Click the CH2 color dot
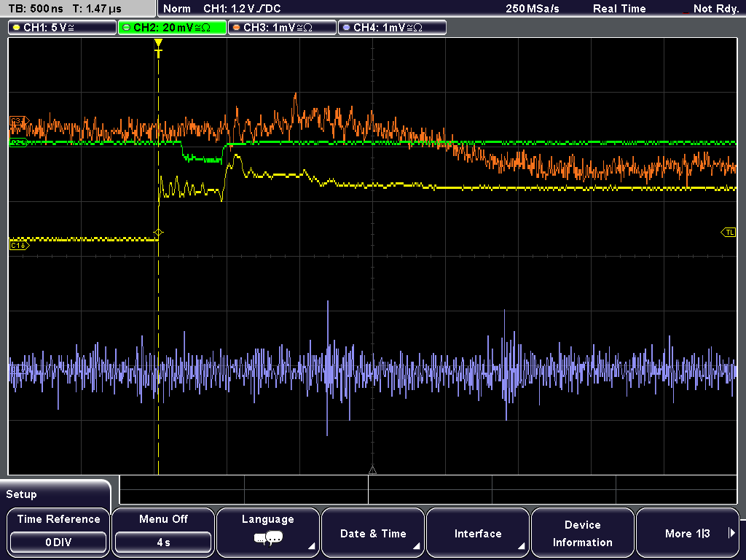Screen dimensions: 746x560 (x=127, y=28)
